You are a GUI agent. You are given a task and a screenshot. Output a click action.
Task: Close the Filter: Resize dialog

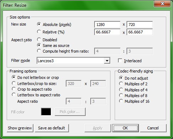[162, 4]
